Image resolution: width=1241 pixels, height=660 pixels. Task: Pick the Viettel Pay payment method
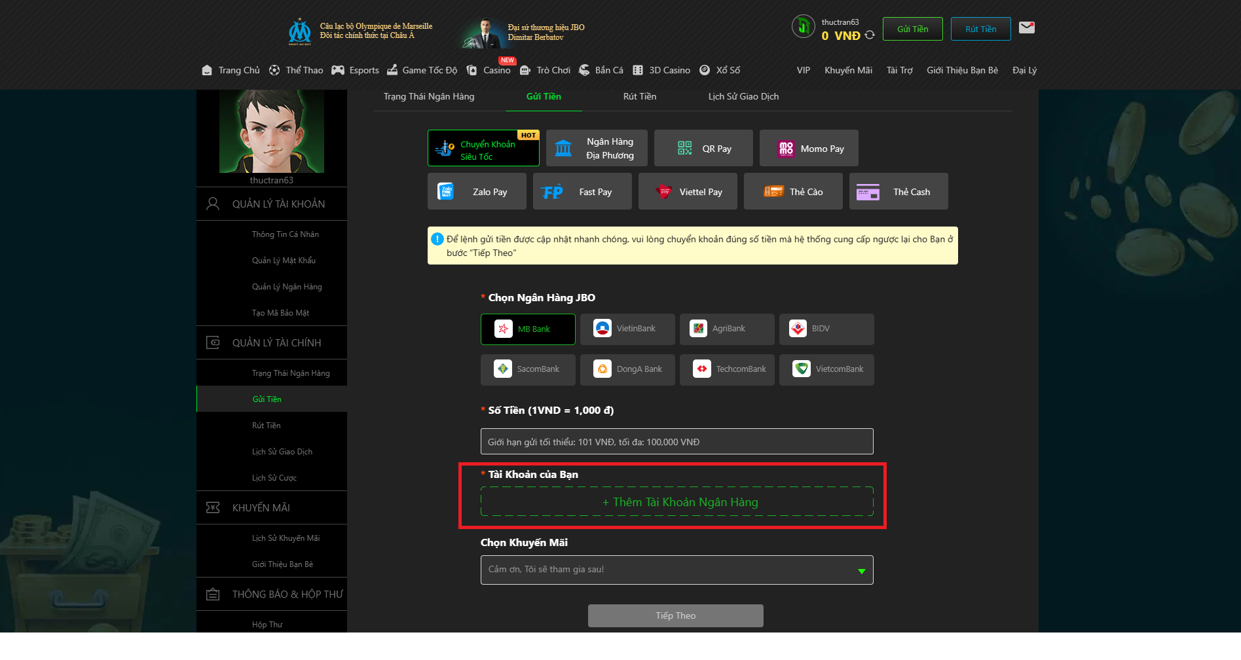687,192
